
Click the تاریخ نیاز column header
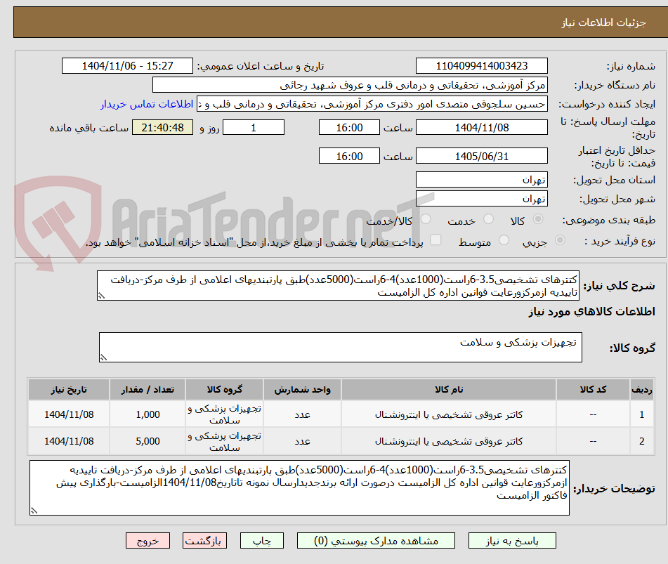pos(69,389)
